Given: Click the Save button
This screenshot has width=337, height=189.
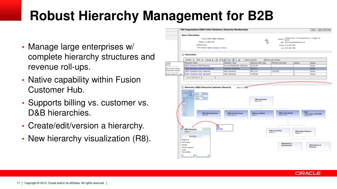Looking at the screenshot, I should (x=313, y=30).
